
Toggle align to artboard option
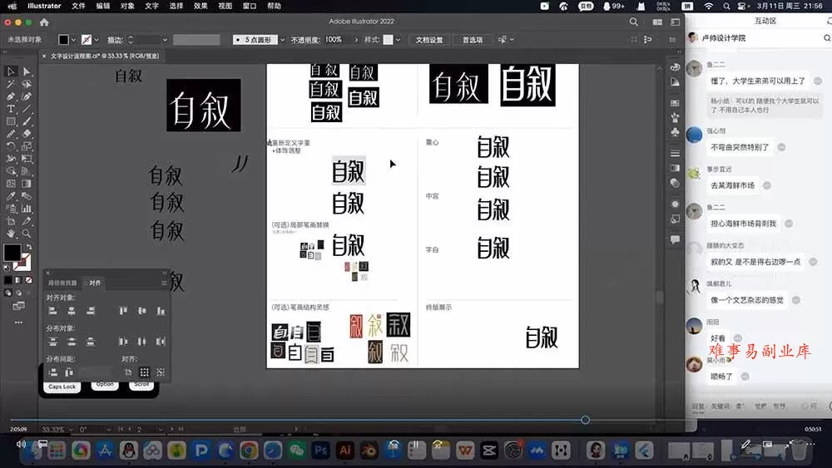[128, 372]
